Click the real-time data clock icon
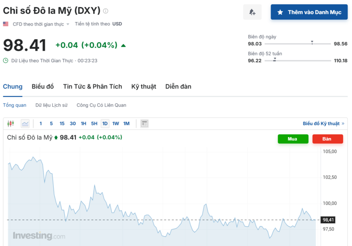The image size is (352, 246). (x=5, y=60)
